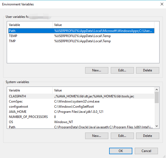Click New button under System variables
Image resolution: width=166 pixels, height=158 pixels.
[x=96, y=136]
